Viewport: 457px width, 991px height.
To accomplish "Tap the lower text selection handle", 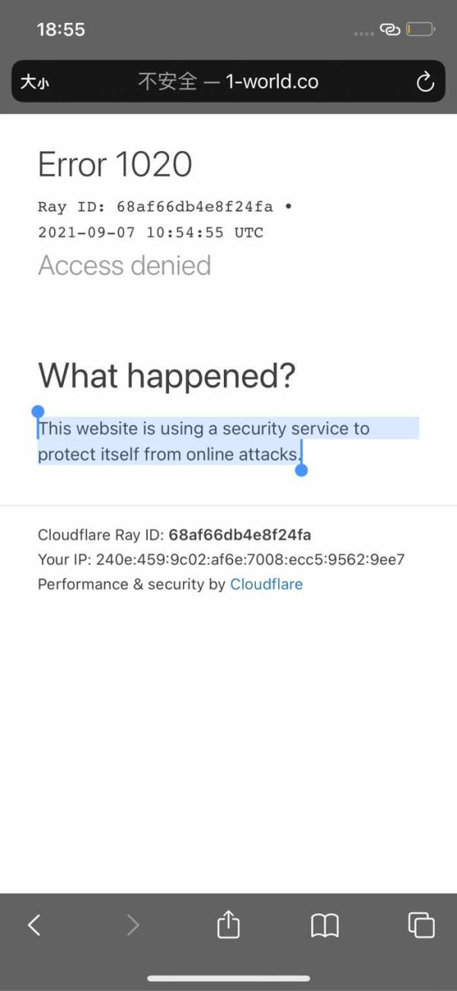I will (x=301, y=470).
